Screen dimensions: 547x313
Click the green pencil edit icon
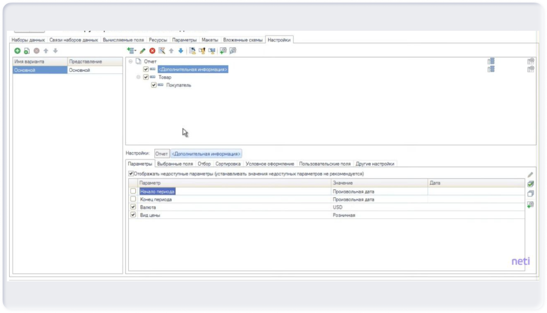tap(142, 51)
